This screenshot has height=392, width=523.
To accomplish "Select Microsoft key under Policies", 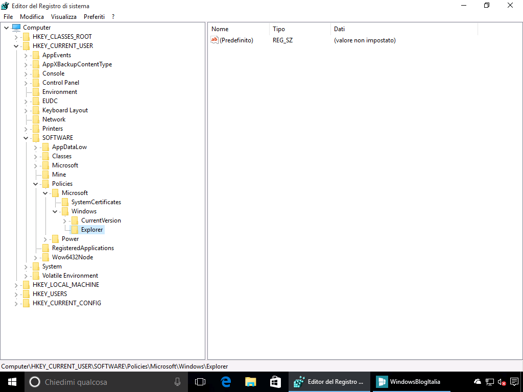I will point(75,193).
